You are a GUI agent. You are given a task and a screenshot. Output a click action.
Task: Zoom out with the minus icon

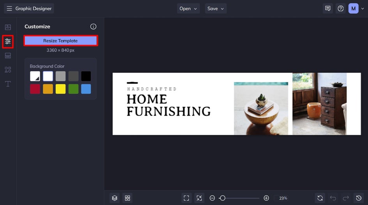coord(212,198)
